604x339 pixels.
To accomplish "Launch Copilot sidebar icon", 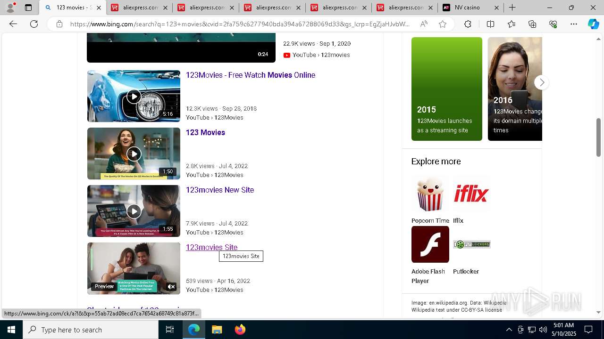I will 593,24.
